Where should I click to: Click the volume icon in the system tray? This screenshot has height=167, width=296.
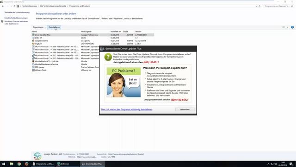click(276, 164)
